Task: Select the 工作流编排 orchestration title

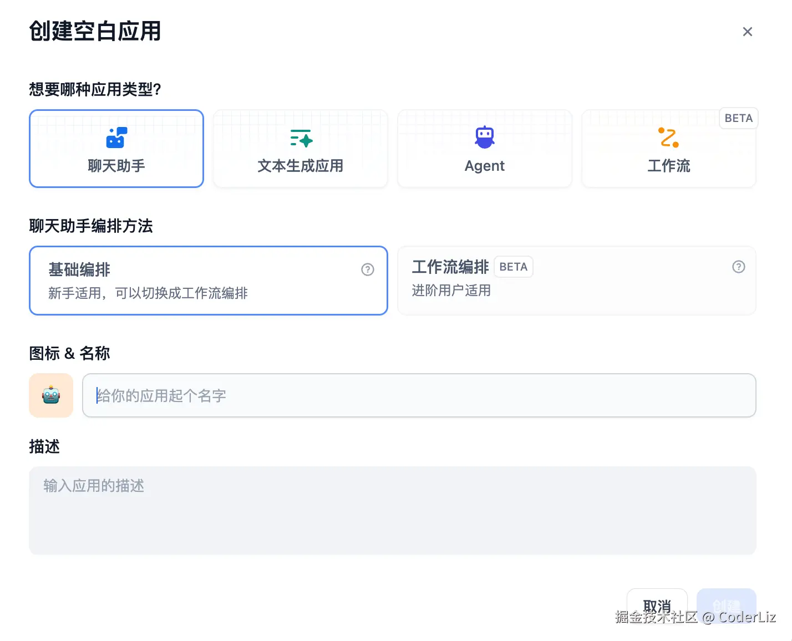Action: [x=450, y=267]
